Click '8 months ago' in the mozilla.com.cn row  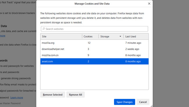(133, 55)
